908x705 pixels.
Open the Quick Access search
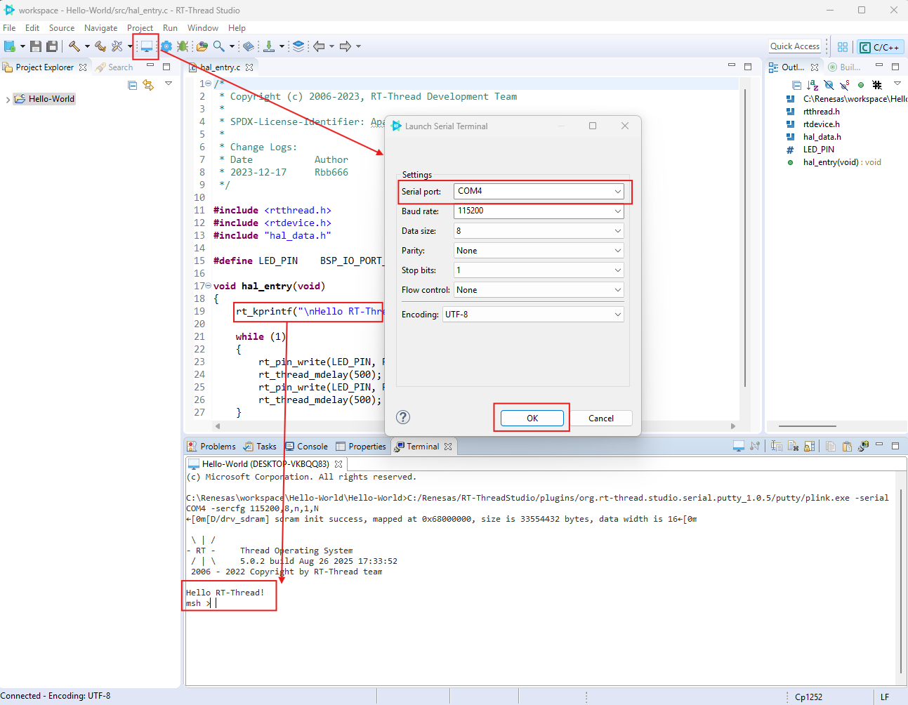[794, 46]
